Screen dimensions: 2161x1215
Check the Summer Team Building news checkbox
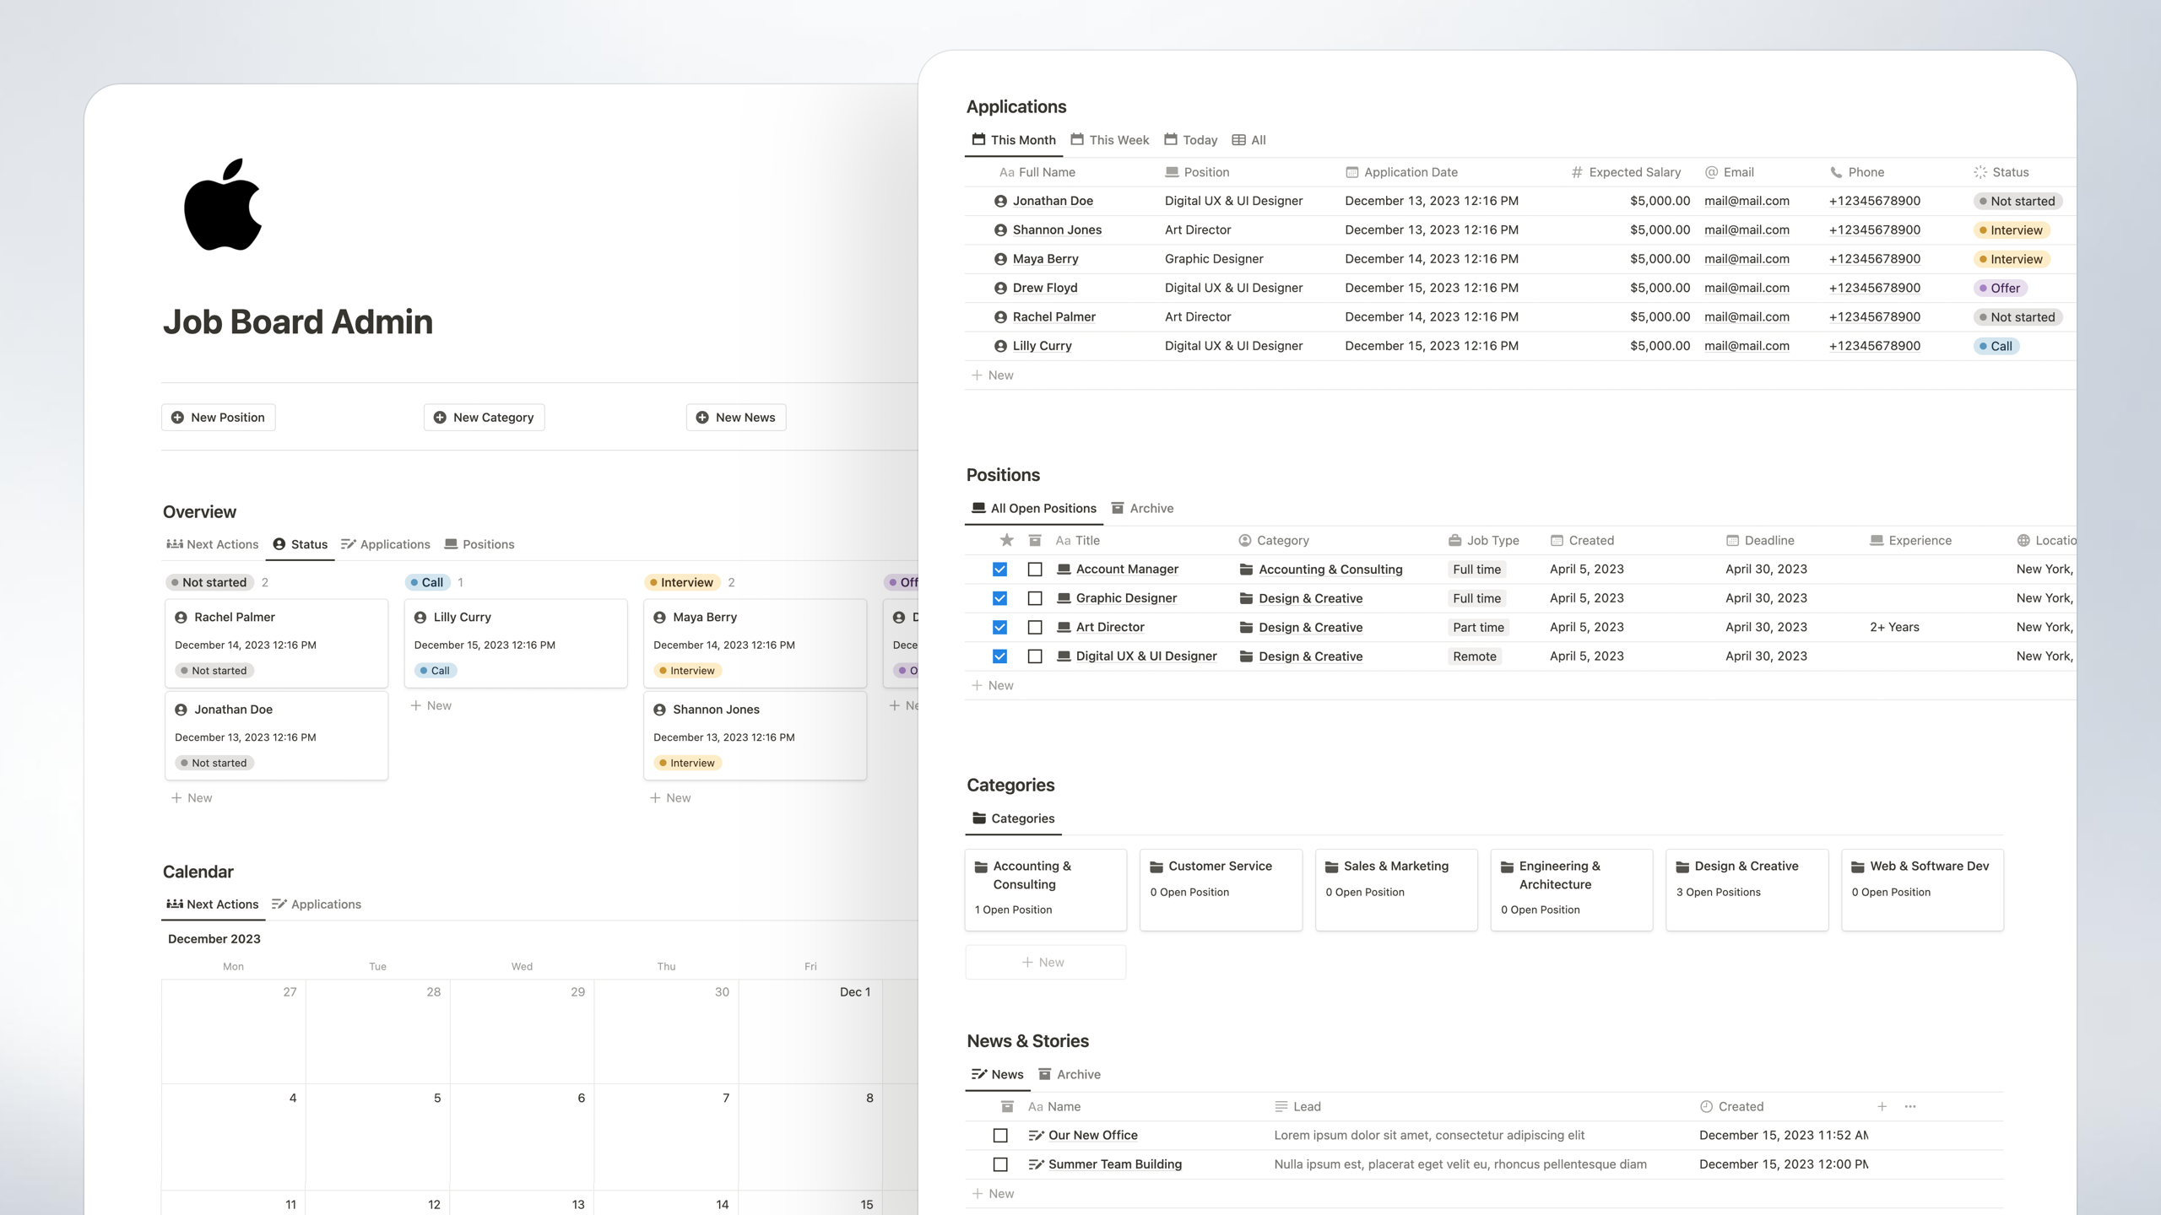click(x=1001, y=1164)
